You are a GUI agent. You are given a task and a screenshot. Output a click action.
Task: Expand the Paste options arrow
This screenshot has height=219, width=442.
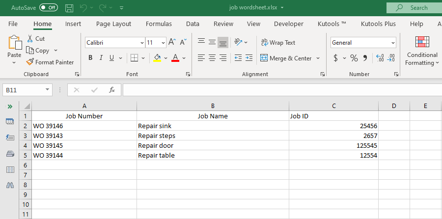click(14, 62)
